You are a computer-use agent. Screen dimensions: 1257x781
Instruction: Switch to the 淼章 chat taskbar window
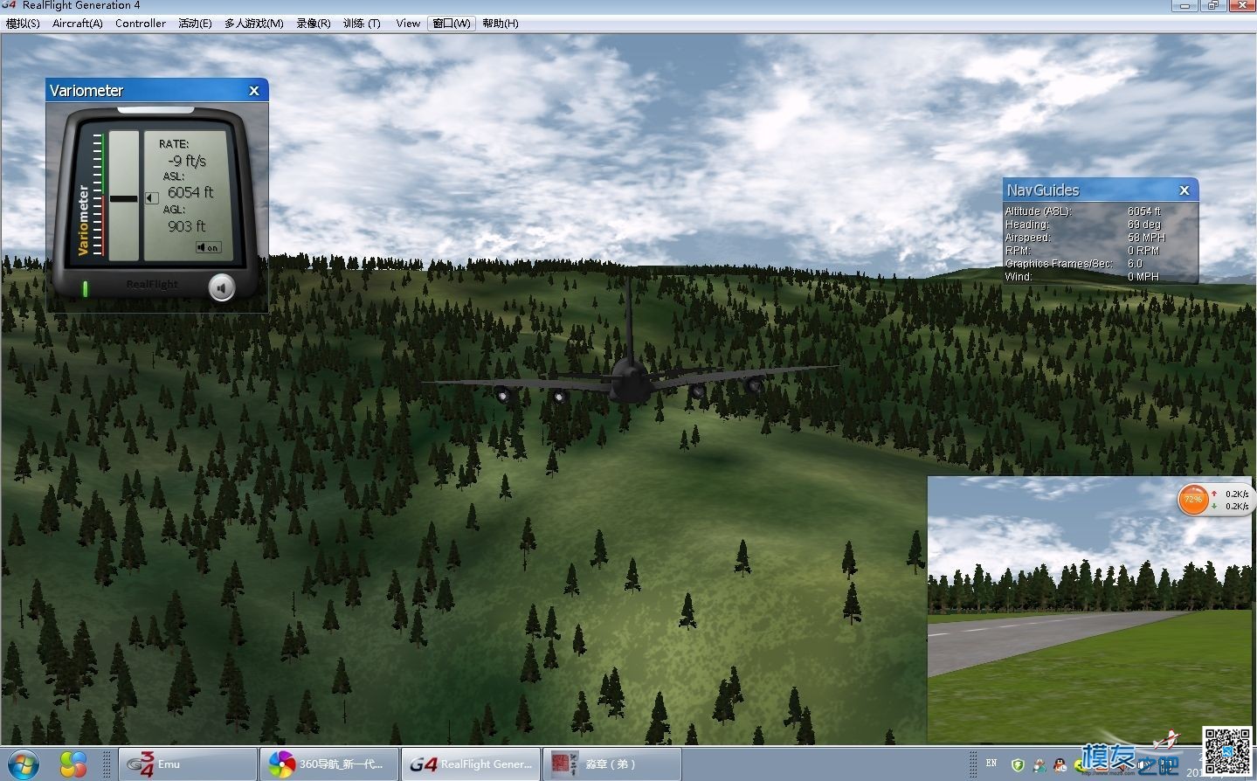[612, 764]
